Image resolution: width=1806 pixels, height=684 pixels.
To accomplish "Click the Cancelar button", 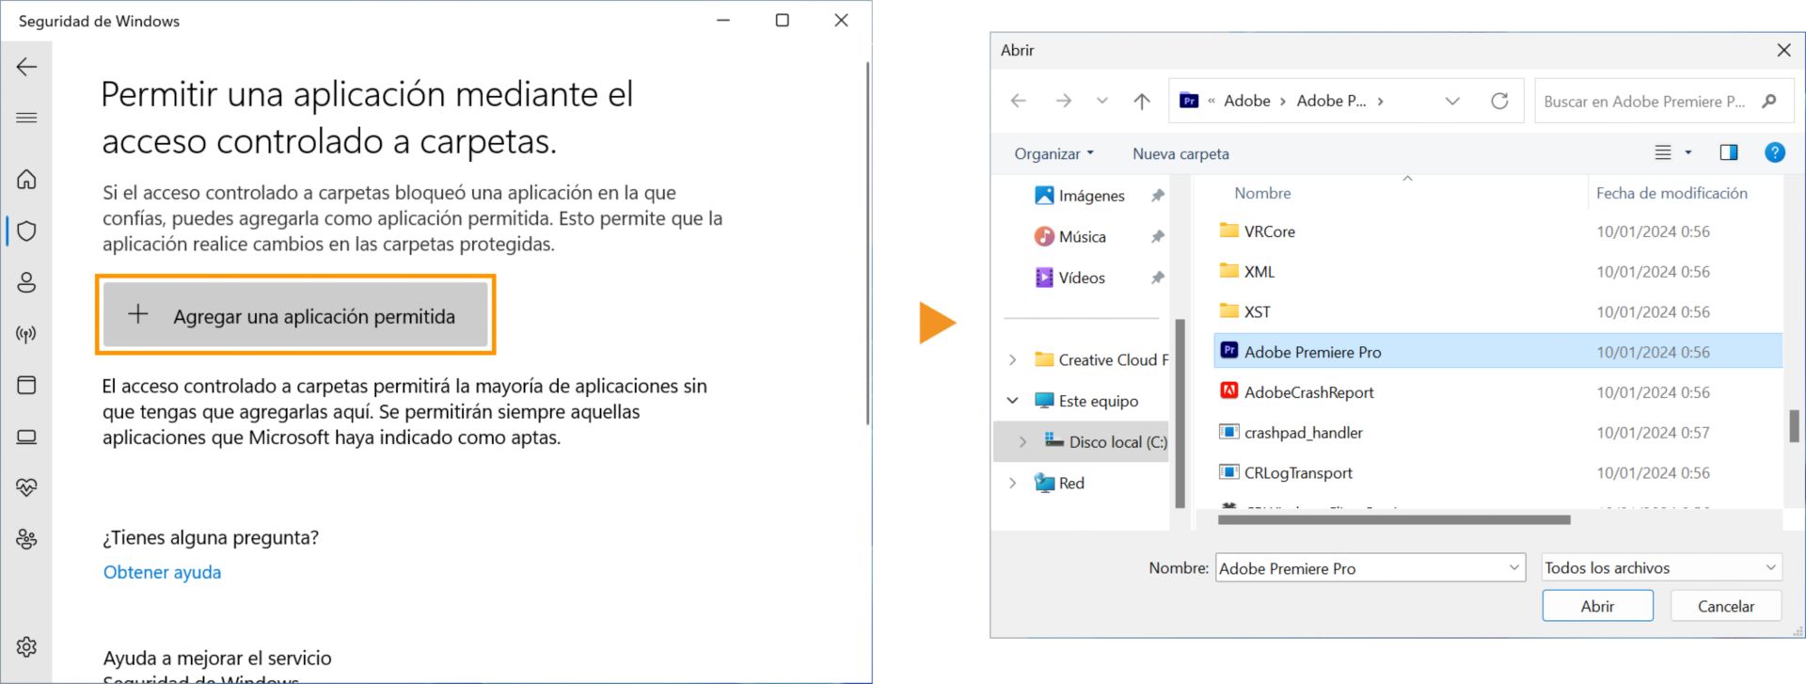I will pyautogui.click(x=1726, y=606).
